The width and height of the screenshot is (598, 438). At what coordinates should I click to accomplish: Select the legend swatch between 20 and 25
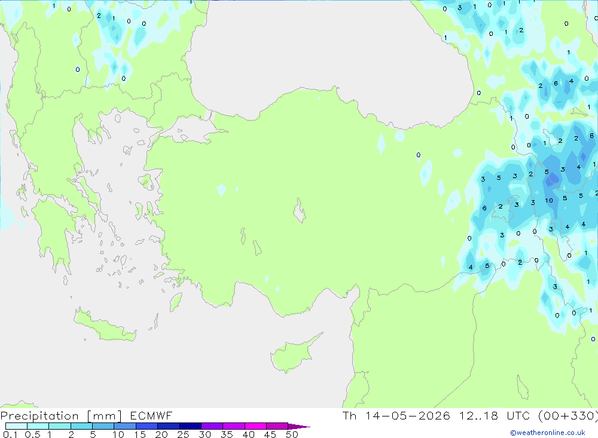(169, 426)
